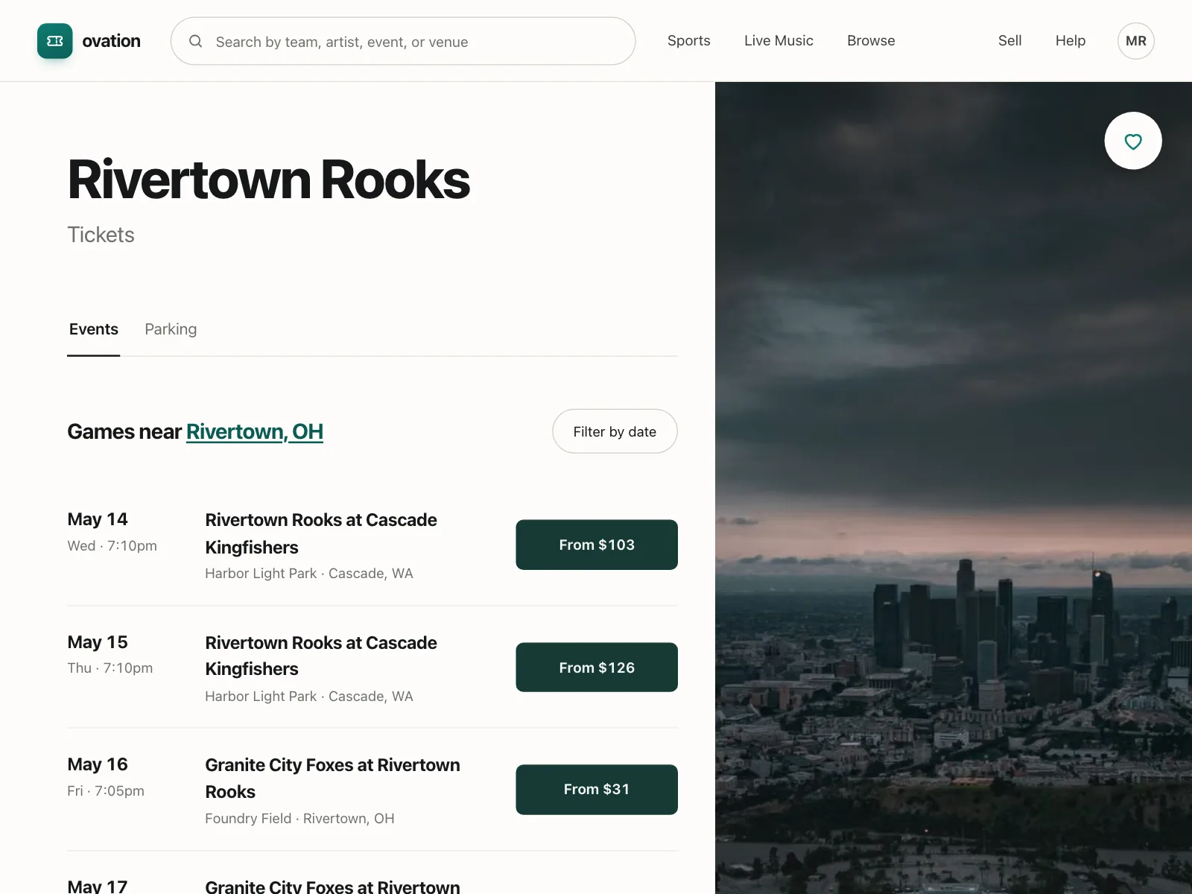Focus the search by team or artist field
This screenshot has height=894, width=1192.
[x=403, y=41]
